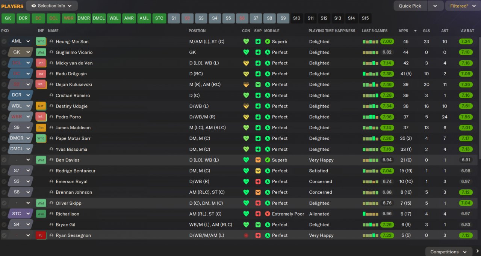481x256 pixels.
Task: Click the Wnt badge for Oliver Skipp
Action: (x=41, y=203)
